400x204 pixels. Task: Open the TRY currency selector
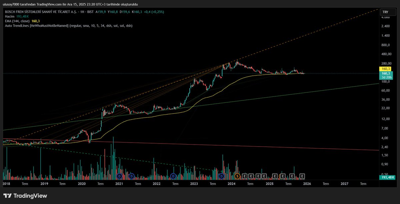(388, 11)
